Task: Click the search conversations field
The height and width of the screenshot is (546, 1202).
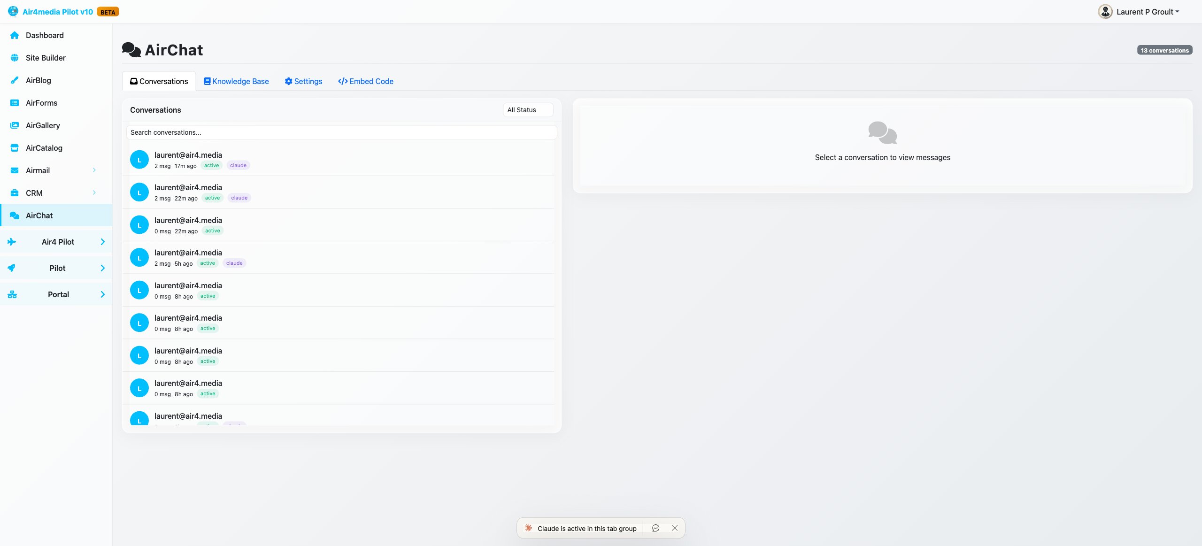Action: [x=341, y=132]
